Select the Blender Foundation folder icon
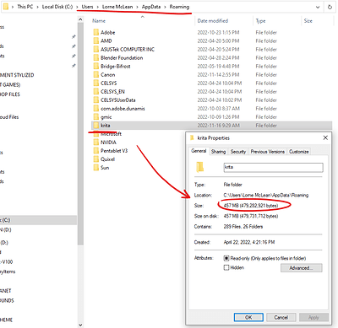 96,57
